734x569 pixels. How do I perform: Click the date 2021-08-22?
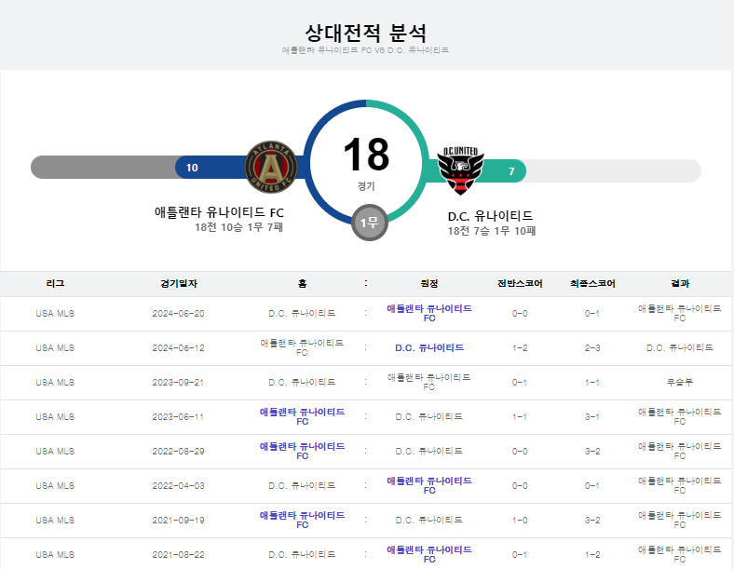[178, 554]
